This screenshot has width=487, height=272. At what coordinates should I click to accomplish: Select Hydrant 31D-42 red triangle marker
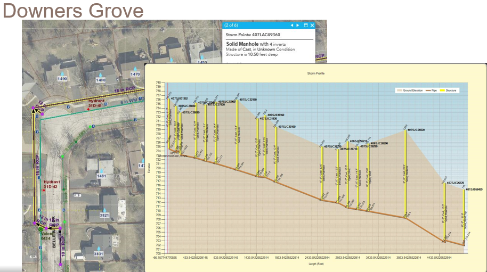click(44, 190)
